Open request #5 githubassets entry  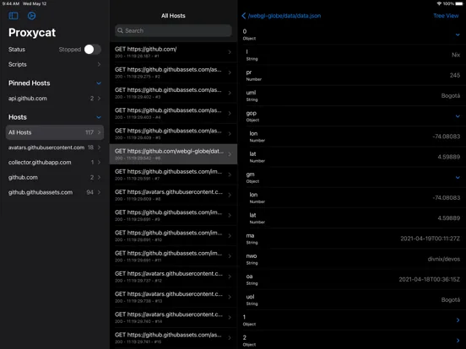point(173,134)
